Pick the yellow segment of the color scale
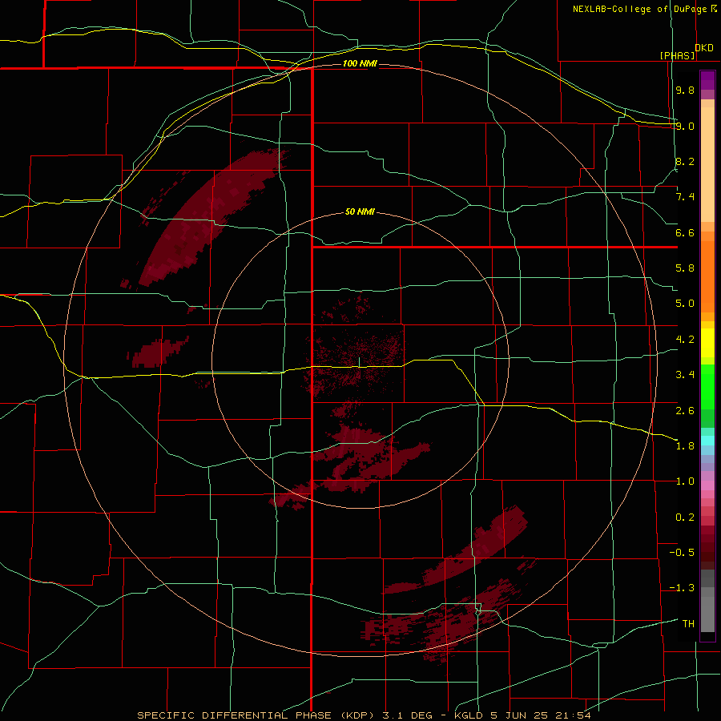This screenshot has height=721, width=721. (x=707, y=343)
